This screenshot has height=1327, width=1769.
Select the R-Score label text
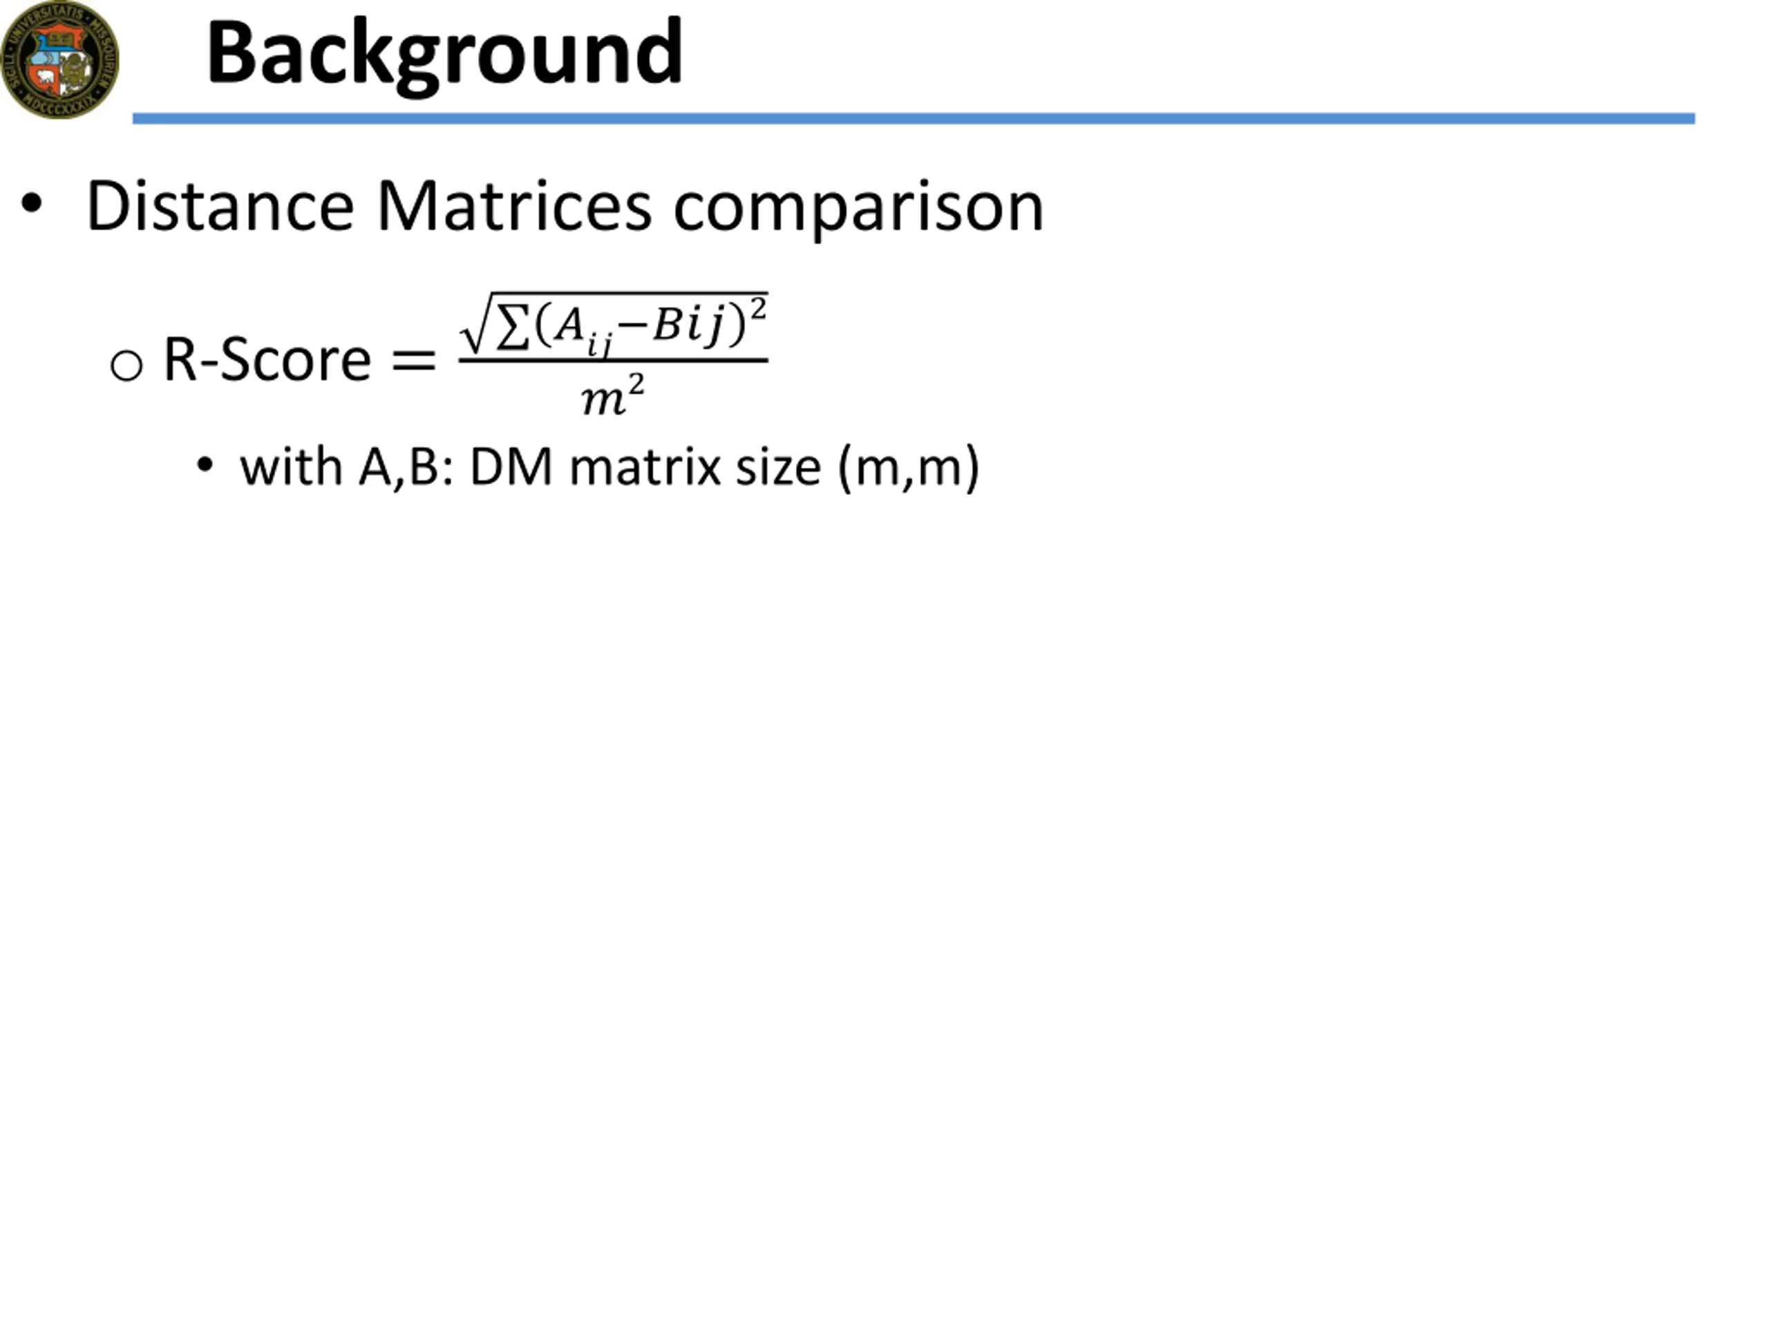pos(267,359)
